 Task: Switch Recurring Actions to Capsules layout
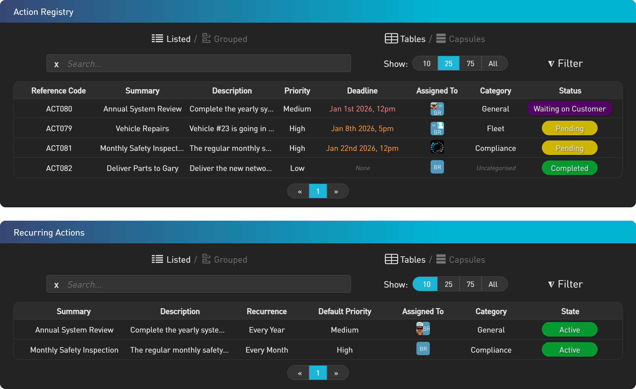[461, 259]
